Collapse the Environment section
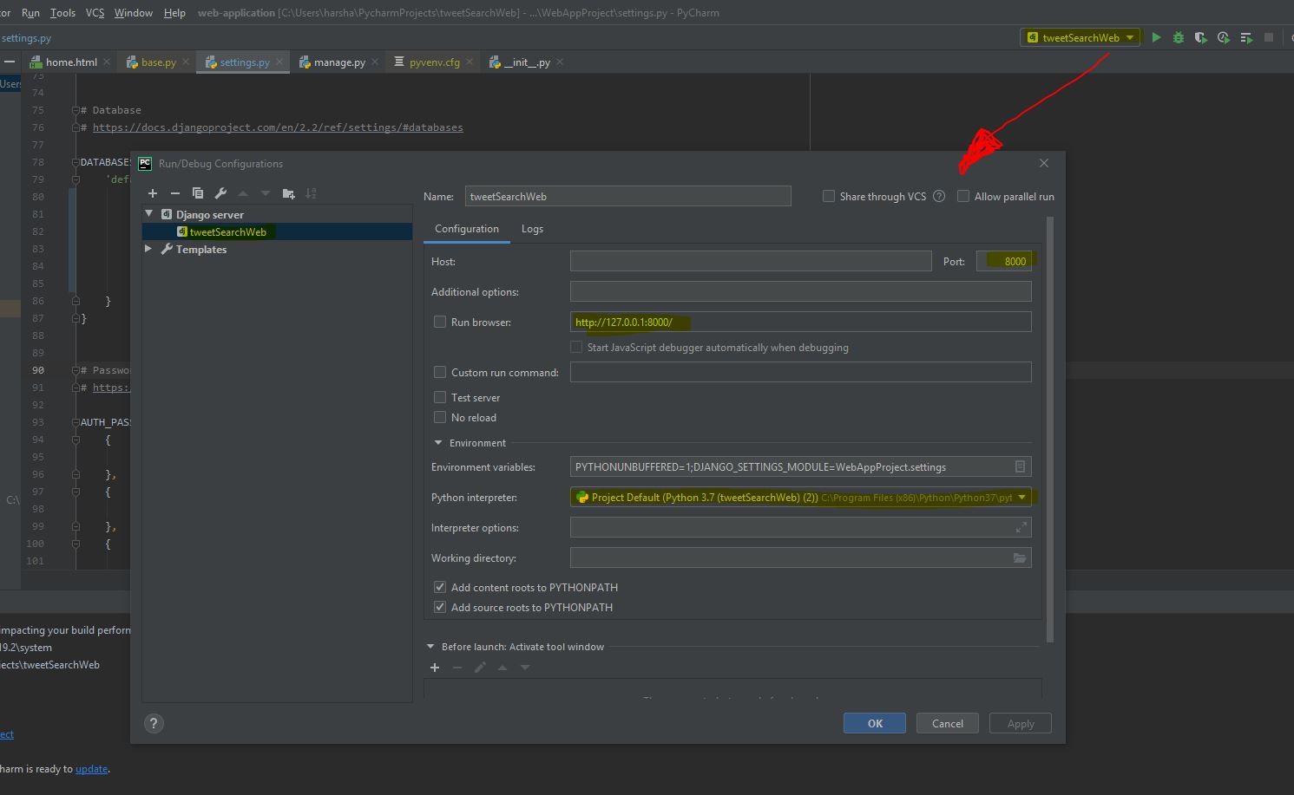Viewport: 1294px width, 795px height. coord(438,442)
